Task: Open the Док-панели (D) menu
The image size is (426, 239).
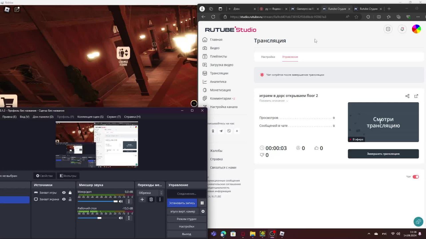Action: (x=43, y=117)
